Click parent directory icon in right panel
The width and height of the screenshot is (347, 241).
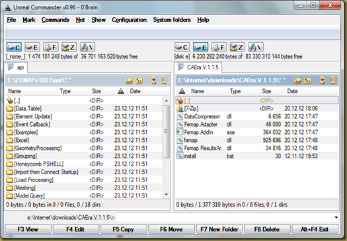coord(180,100)
